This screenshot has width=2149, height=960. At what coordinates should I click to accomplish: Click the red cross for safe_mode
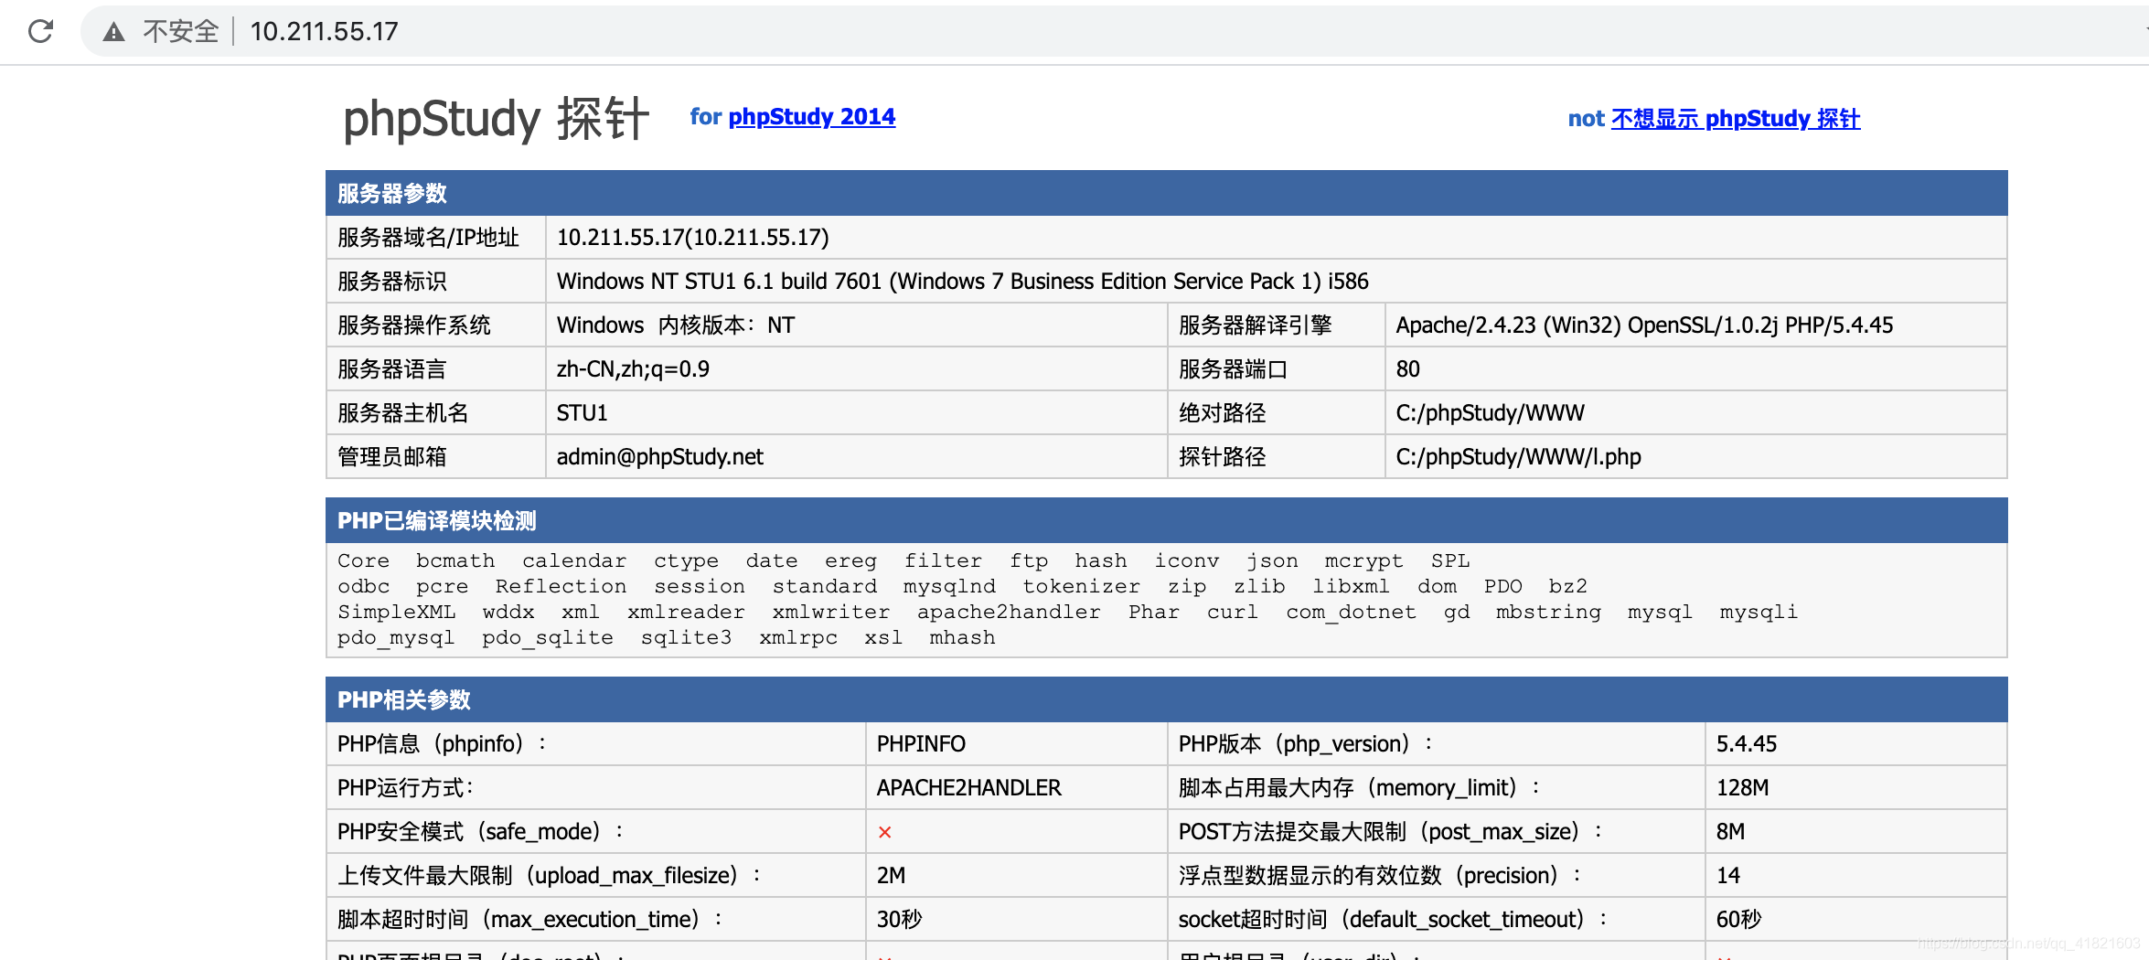(884, 832)
